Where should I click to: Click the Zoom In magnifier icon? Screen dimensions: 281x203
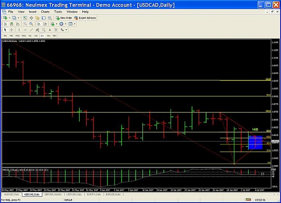pos(25,24)
